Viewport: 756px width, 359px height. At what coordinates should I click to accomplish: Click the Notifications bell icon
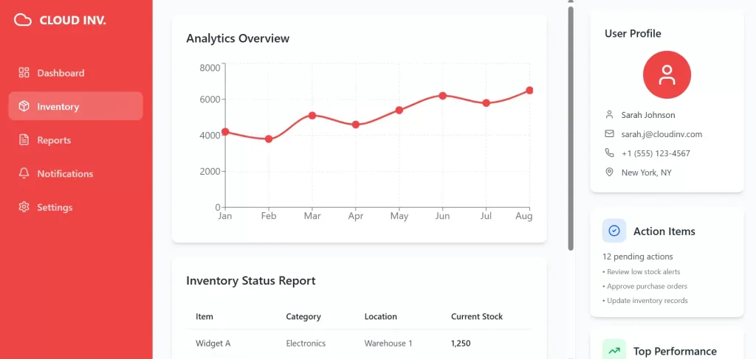(24, 174)
